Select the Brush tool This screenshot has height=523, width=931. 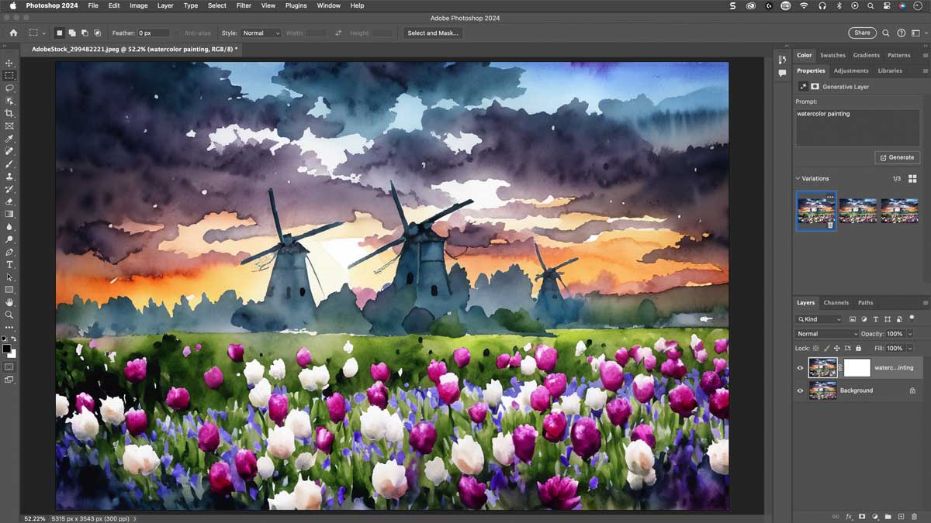9,163
